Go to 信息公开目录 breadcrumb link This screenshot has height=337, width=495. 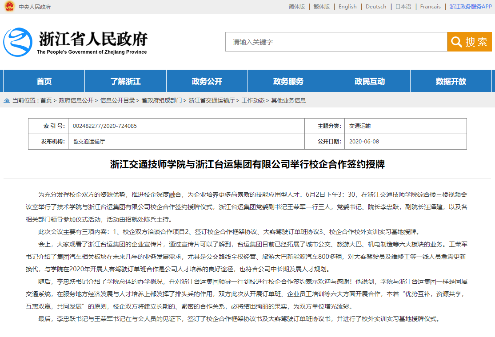(117, 100)
